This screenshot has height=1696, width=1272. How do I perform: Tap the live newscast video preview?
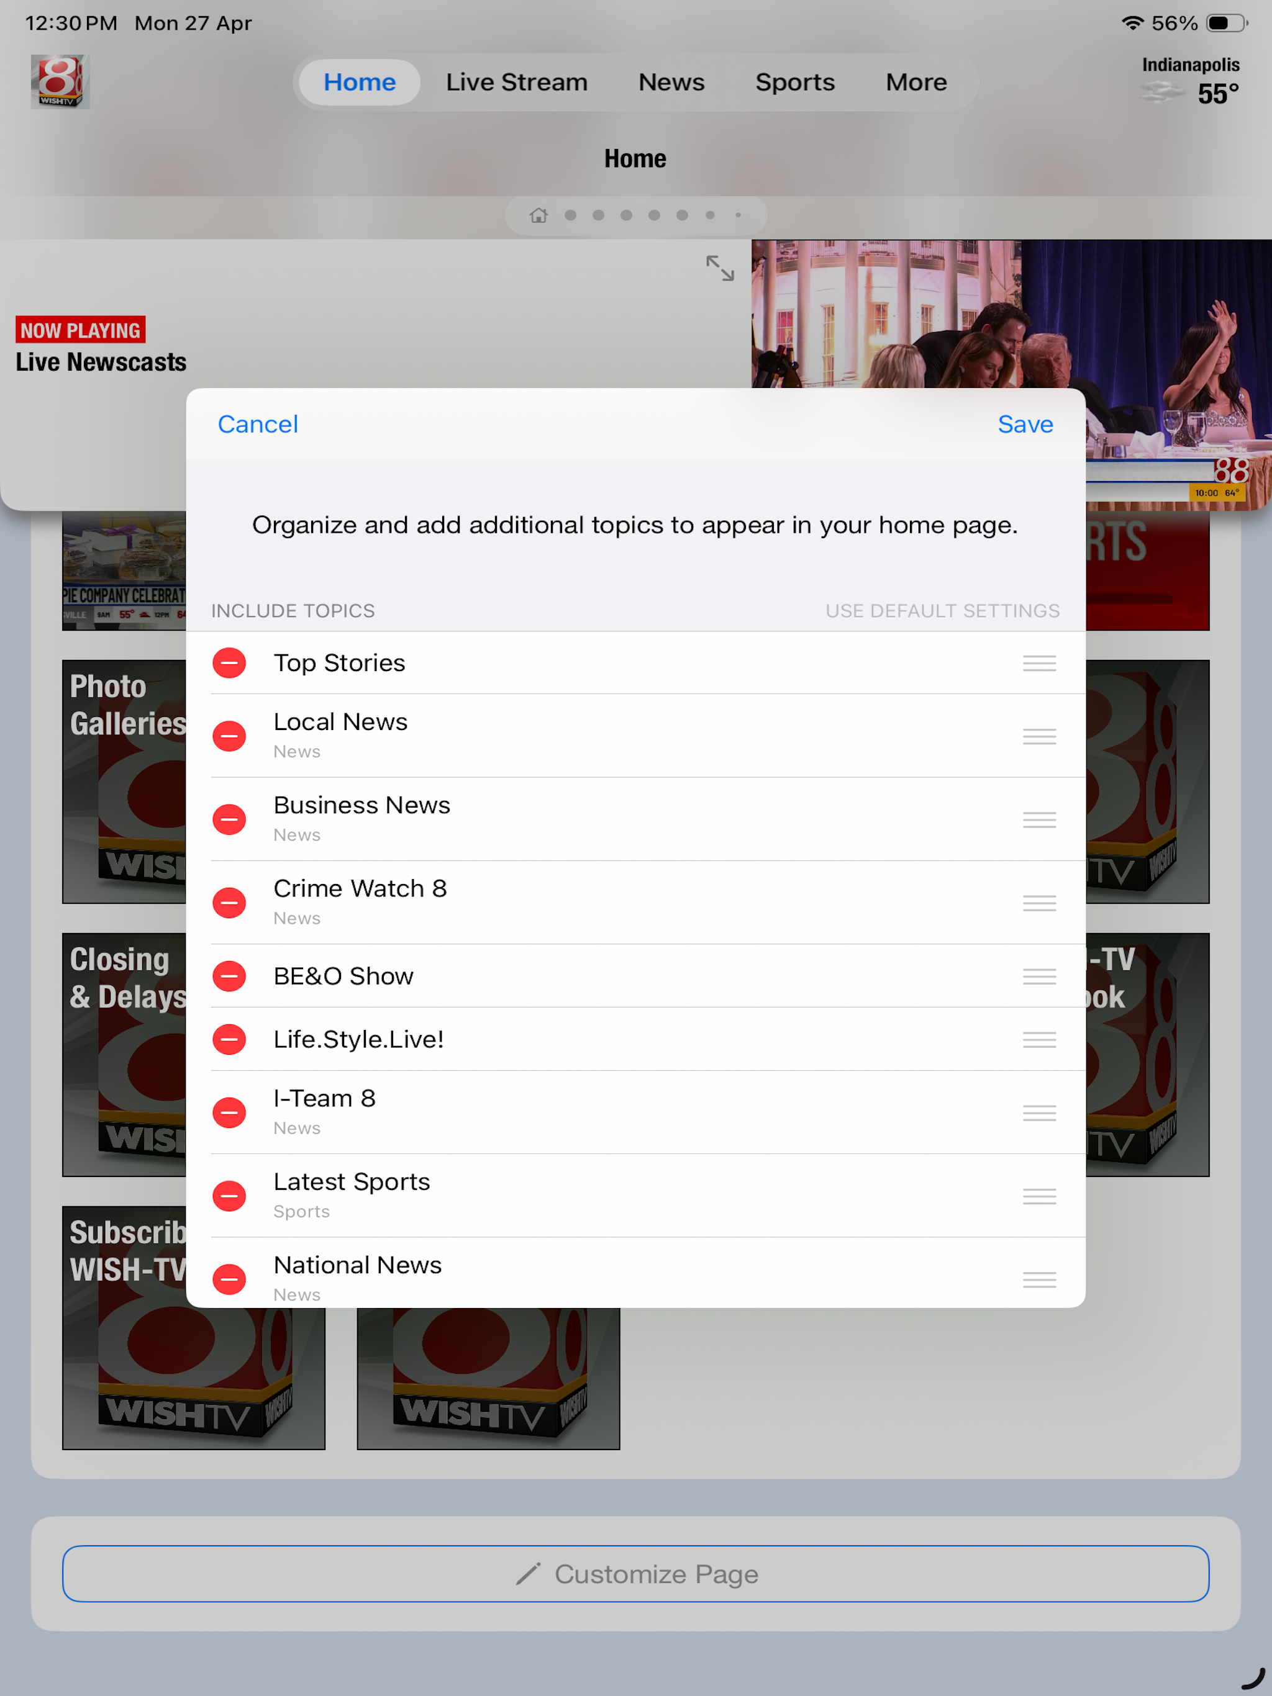point(1011,374)
